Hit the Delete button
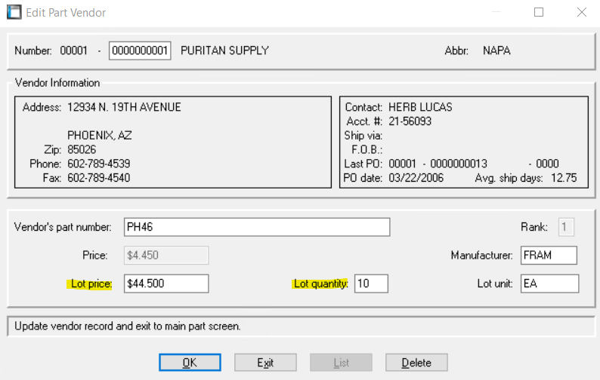The image size is (600, 380). pyautogui.click(x=416, y=363)
